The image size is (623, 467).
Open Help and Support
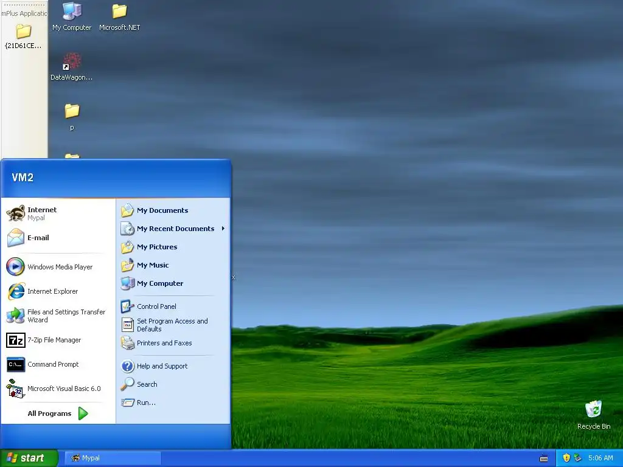pyautogui.click(x=173, y=366)
